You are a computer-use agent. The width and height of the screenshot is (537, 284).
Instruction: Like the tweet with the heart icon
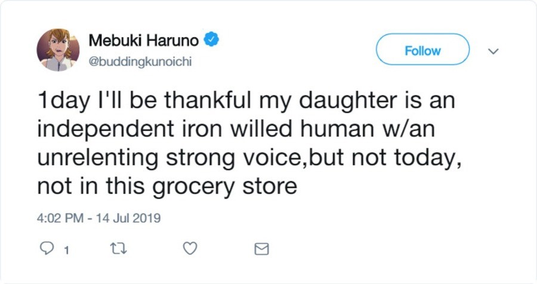190,249
